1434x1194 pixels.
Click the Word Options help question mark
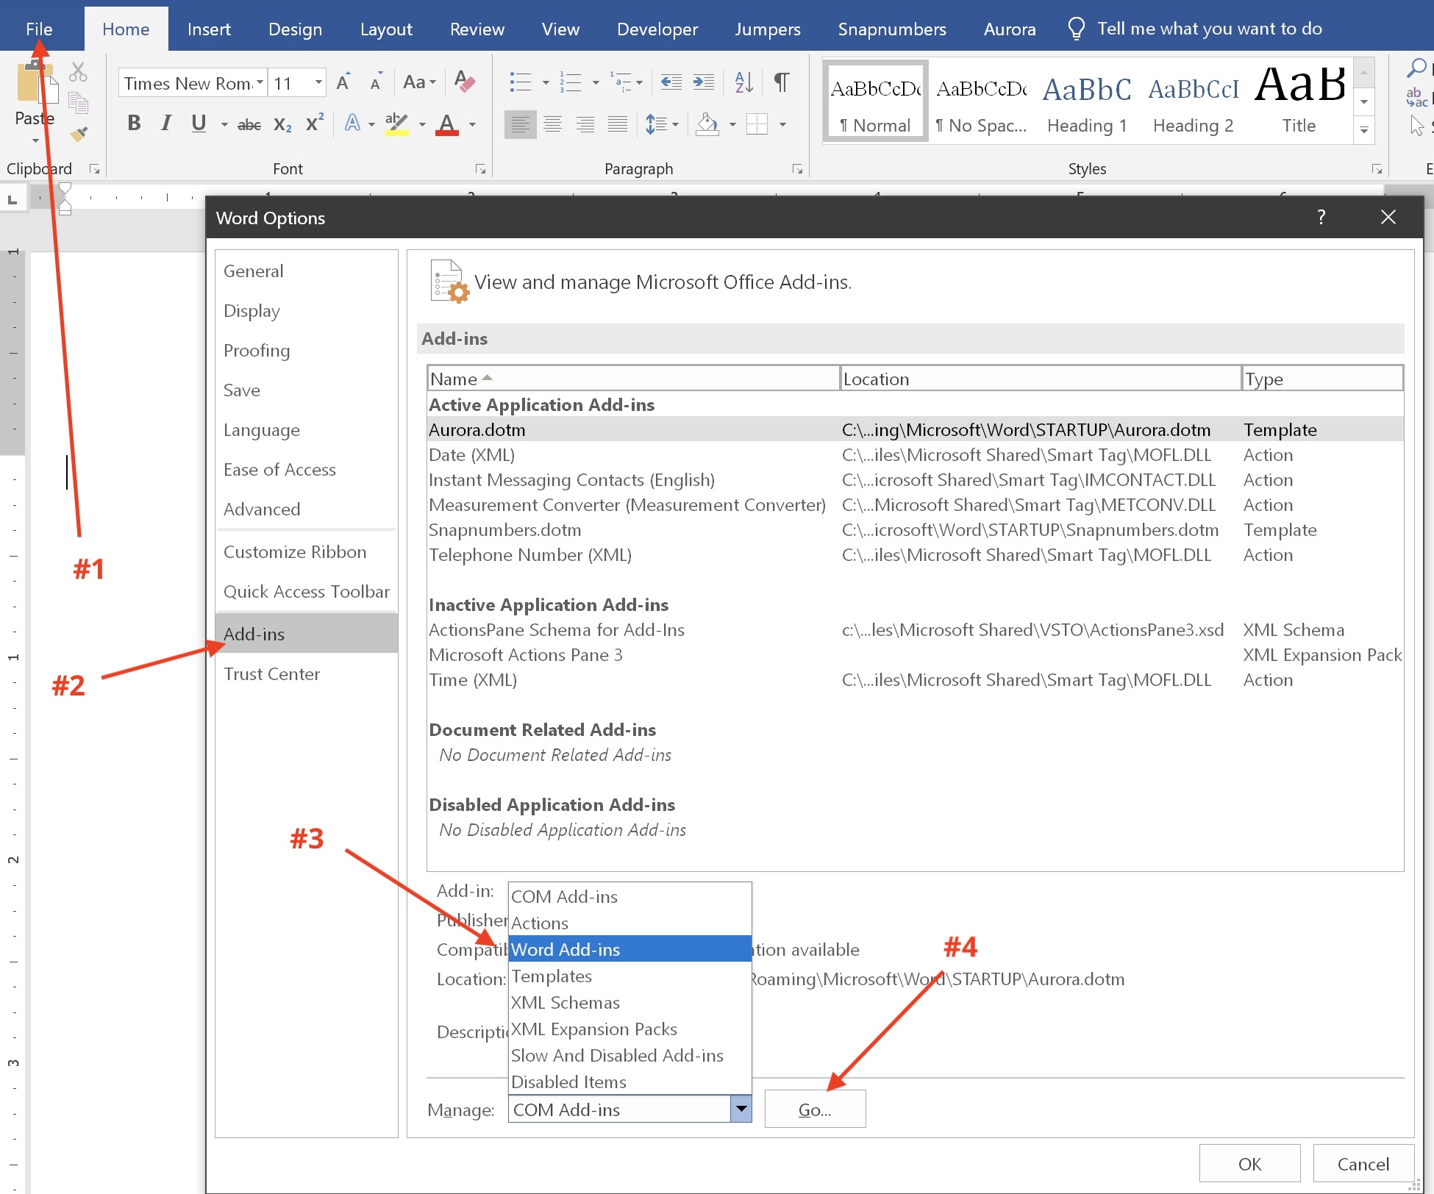point(1321,217)
